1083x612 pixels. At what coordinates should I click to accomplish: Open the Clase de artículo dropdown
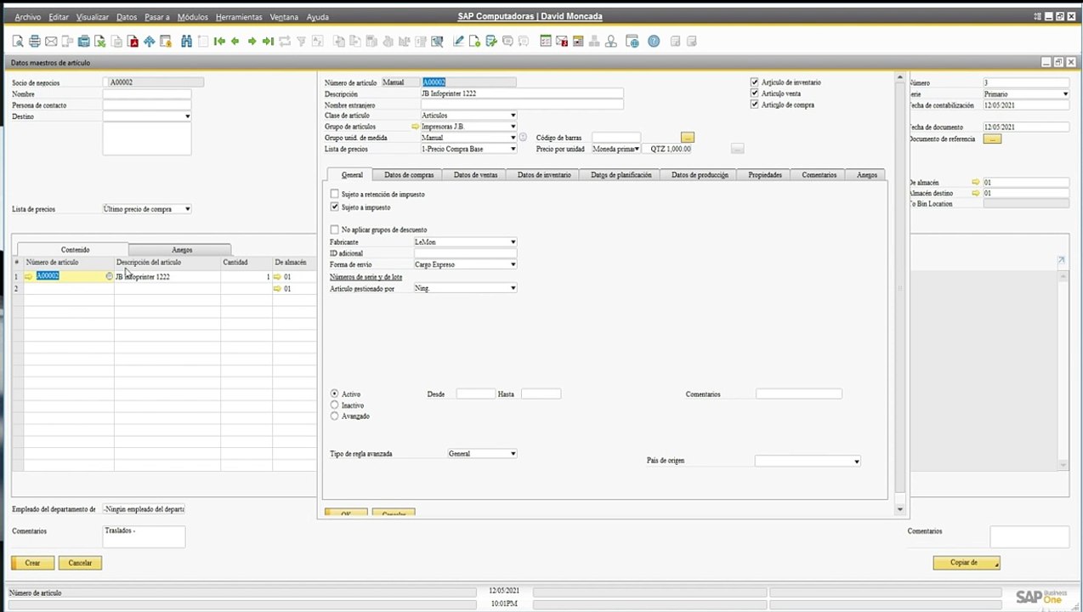click(x=513, y=116)
